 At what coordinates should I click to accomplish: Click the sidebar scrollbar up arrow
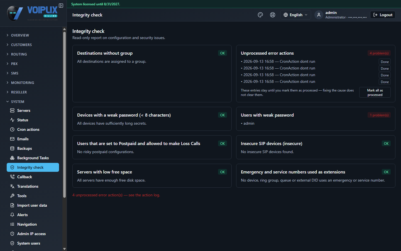[x=64, y=29]
